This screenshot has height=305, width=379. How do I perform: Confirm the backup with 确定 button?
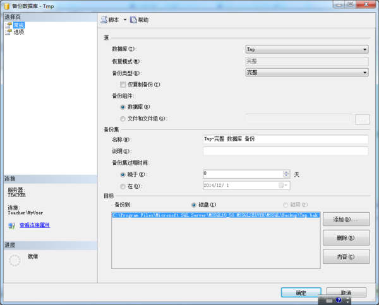pyautogui.click(x=301, y=293)
